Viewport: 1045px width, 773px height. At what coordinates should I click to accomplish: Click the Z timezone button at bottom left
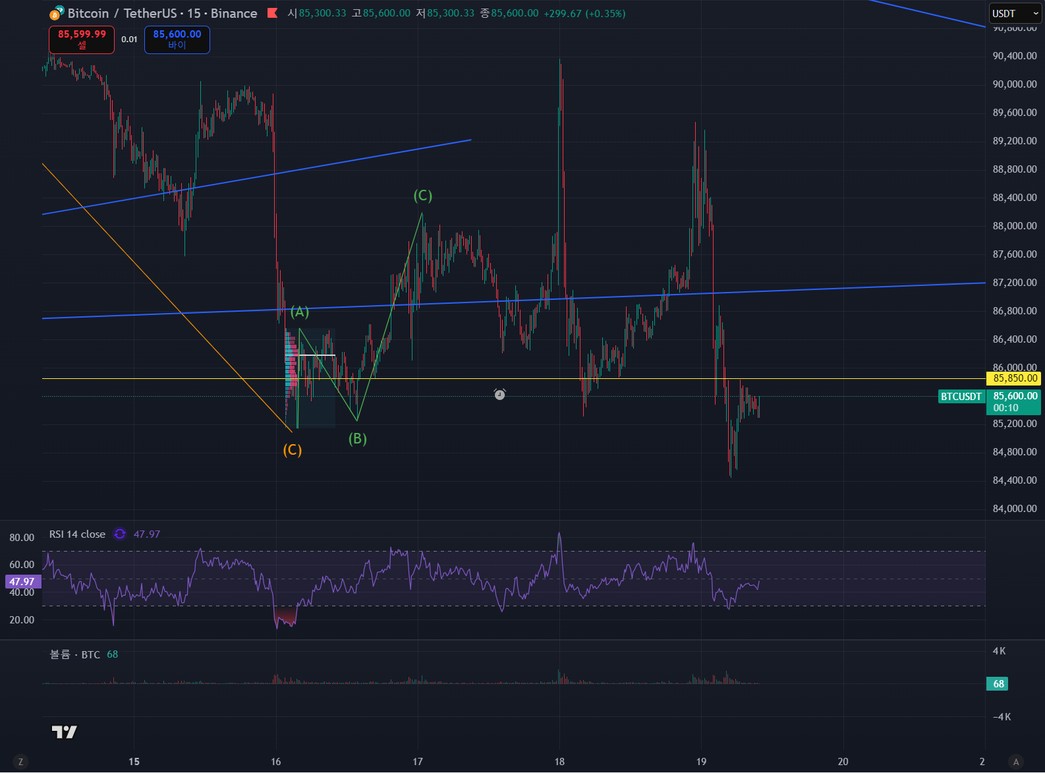click(x=20, y=762)
